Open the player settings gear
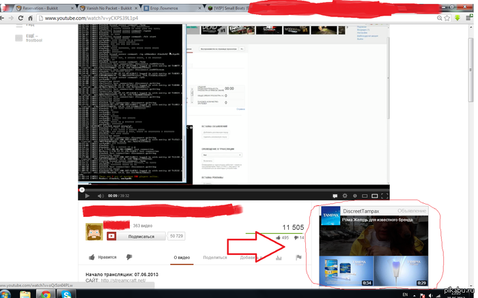Image resolution: width=478 pixels, height=298 pixels. pyautogui.click(x=344, y=195)
